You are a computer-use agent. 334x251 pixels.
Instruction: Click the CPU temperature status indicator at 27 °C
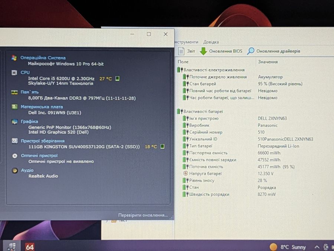117,79
